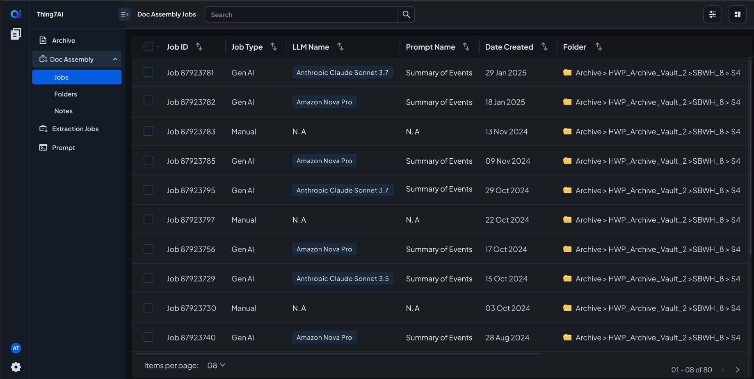Collapse the sidebar with the menu toggle icon

click(x=124, y=14)
